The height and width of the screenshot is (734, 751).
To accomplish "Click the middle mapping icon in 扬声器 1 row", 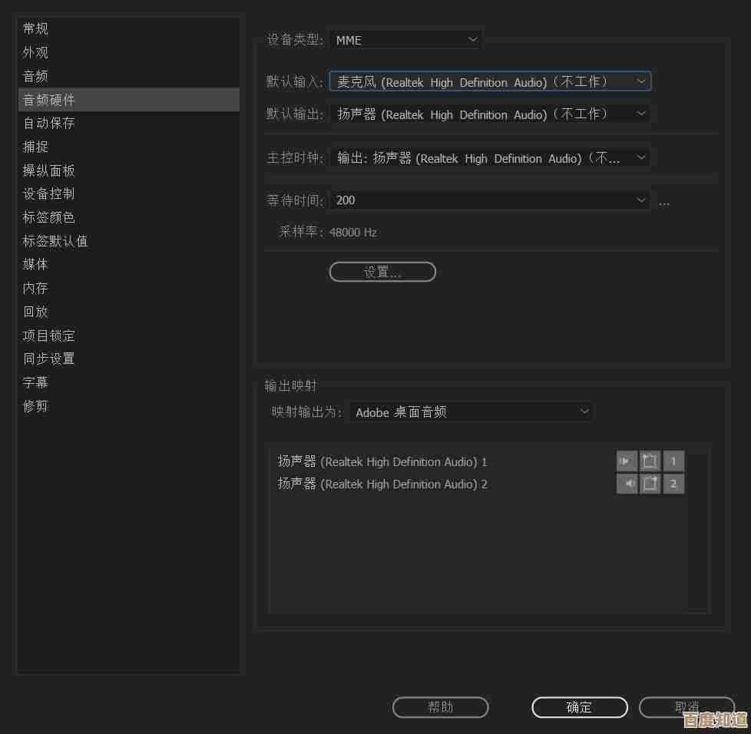I will point(650,461).
